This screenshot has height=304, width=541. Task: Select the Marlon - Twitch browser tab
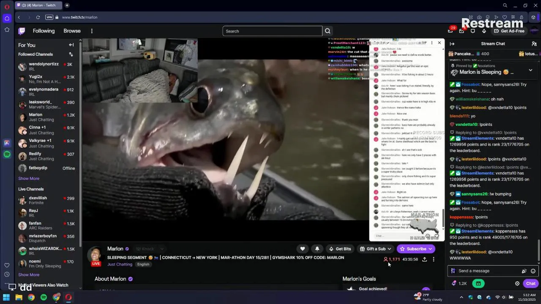(x=38, y=5)
